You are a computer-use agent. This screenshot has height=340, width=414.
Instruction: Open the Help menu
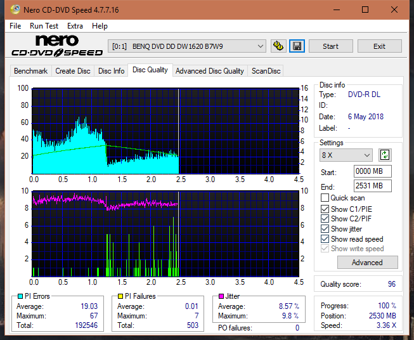point(100,26)
